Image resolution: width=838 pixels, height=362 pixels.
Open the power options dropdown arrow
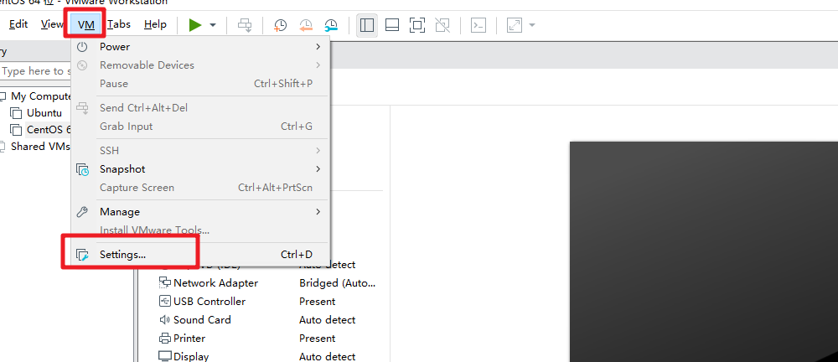(x=213, y=25)
